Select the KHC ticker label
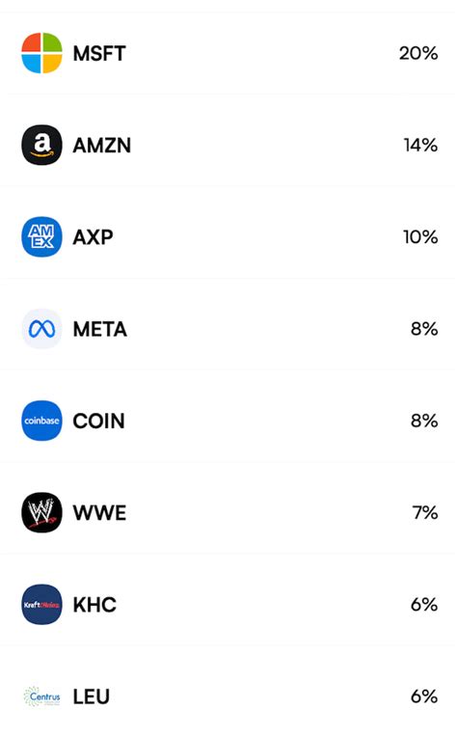 94,605
